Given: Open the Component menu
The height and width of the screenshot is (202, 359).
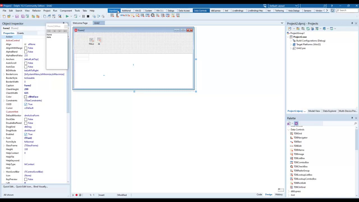Looking at the screenshot, I should click(x=66, y=11).
